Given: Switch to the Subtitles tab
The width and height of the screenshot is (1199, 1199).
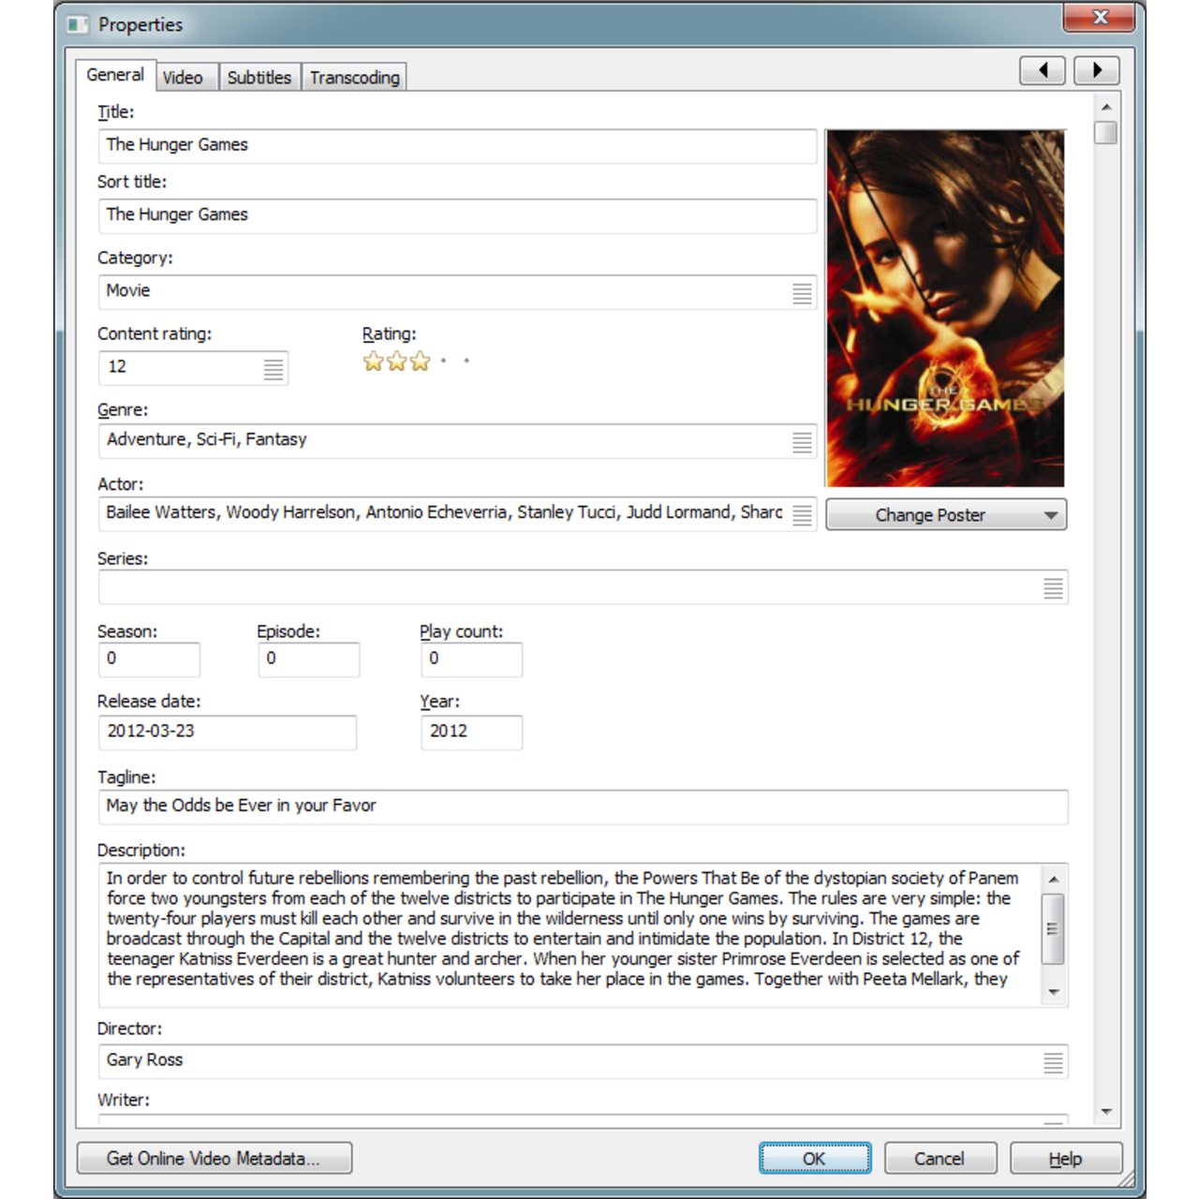Looking at the screenshot, I should (x=259, y=78).
